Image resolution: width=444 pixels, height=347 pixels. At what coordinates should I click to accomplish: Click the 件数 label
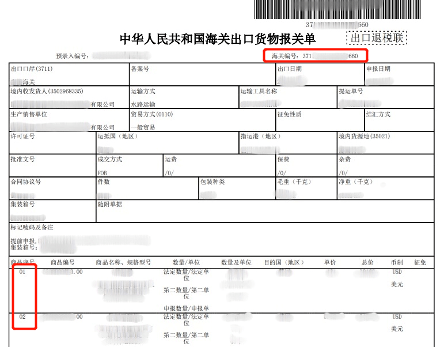(104, 182)
